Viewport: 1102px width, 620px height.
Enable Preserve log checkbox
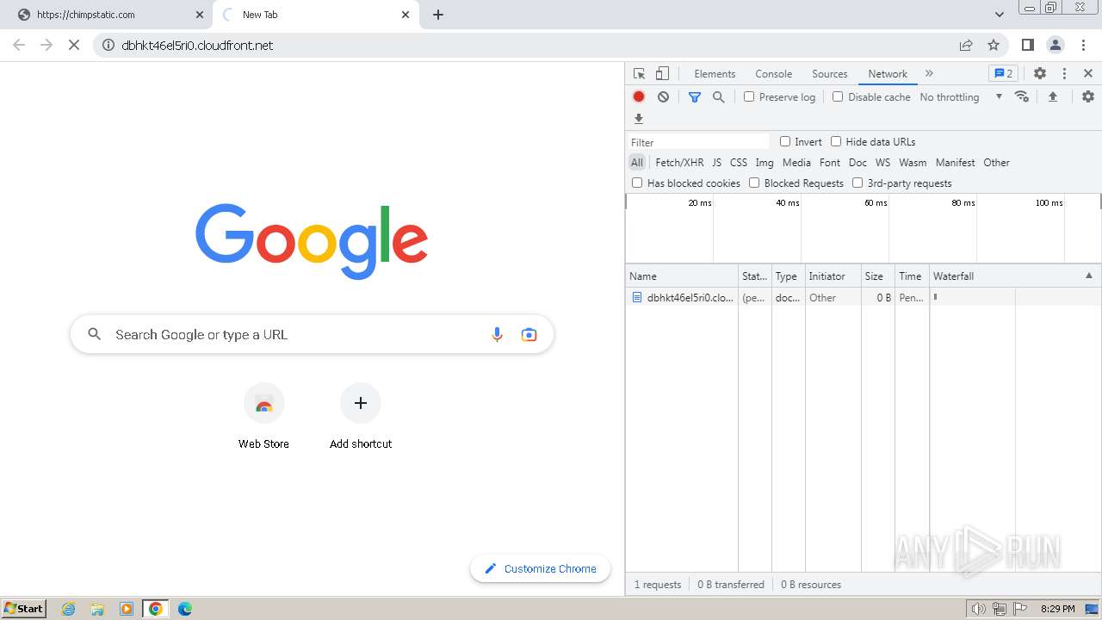click(749, 96)
